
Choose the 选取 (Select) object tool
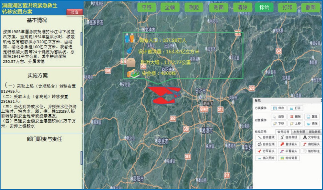coord(279,116)
